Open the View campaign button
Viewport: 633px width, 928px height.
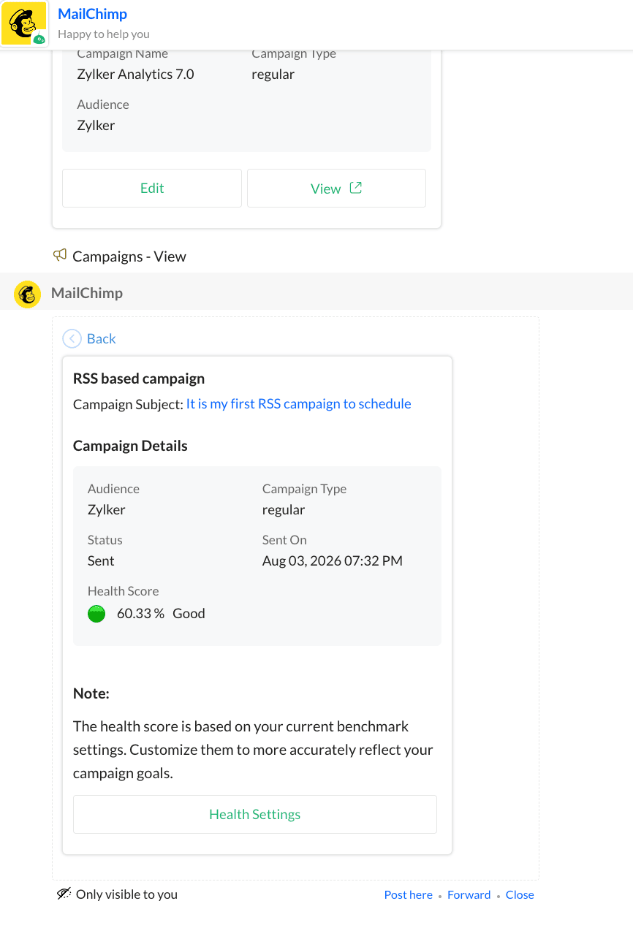coord(336,189)
